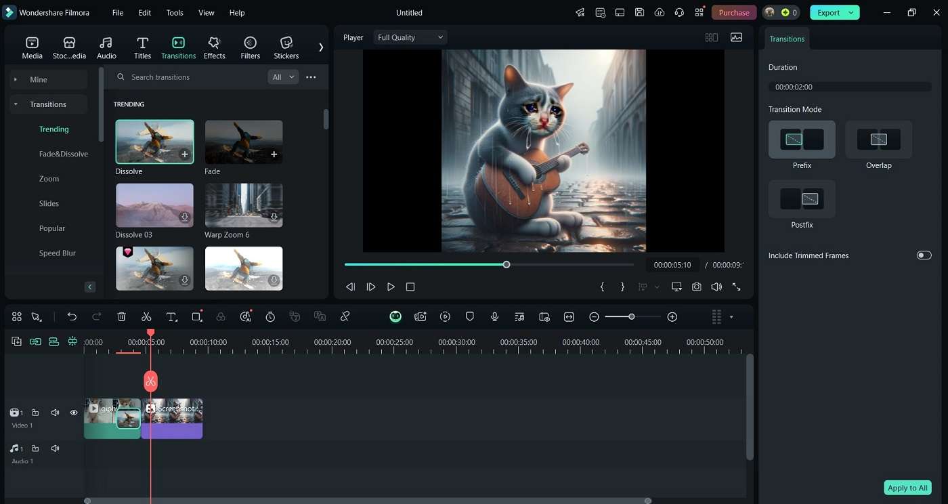This screenshot has width=948, height=504.
Task: Click the Apply to All button
Action: [x=907, y=488]
